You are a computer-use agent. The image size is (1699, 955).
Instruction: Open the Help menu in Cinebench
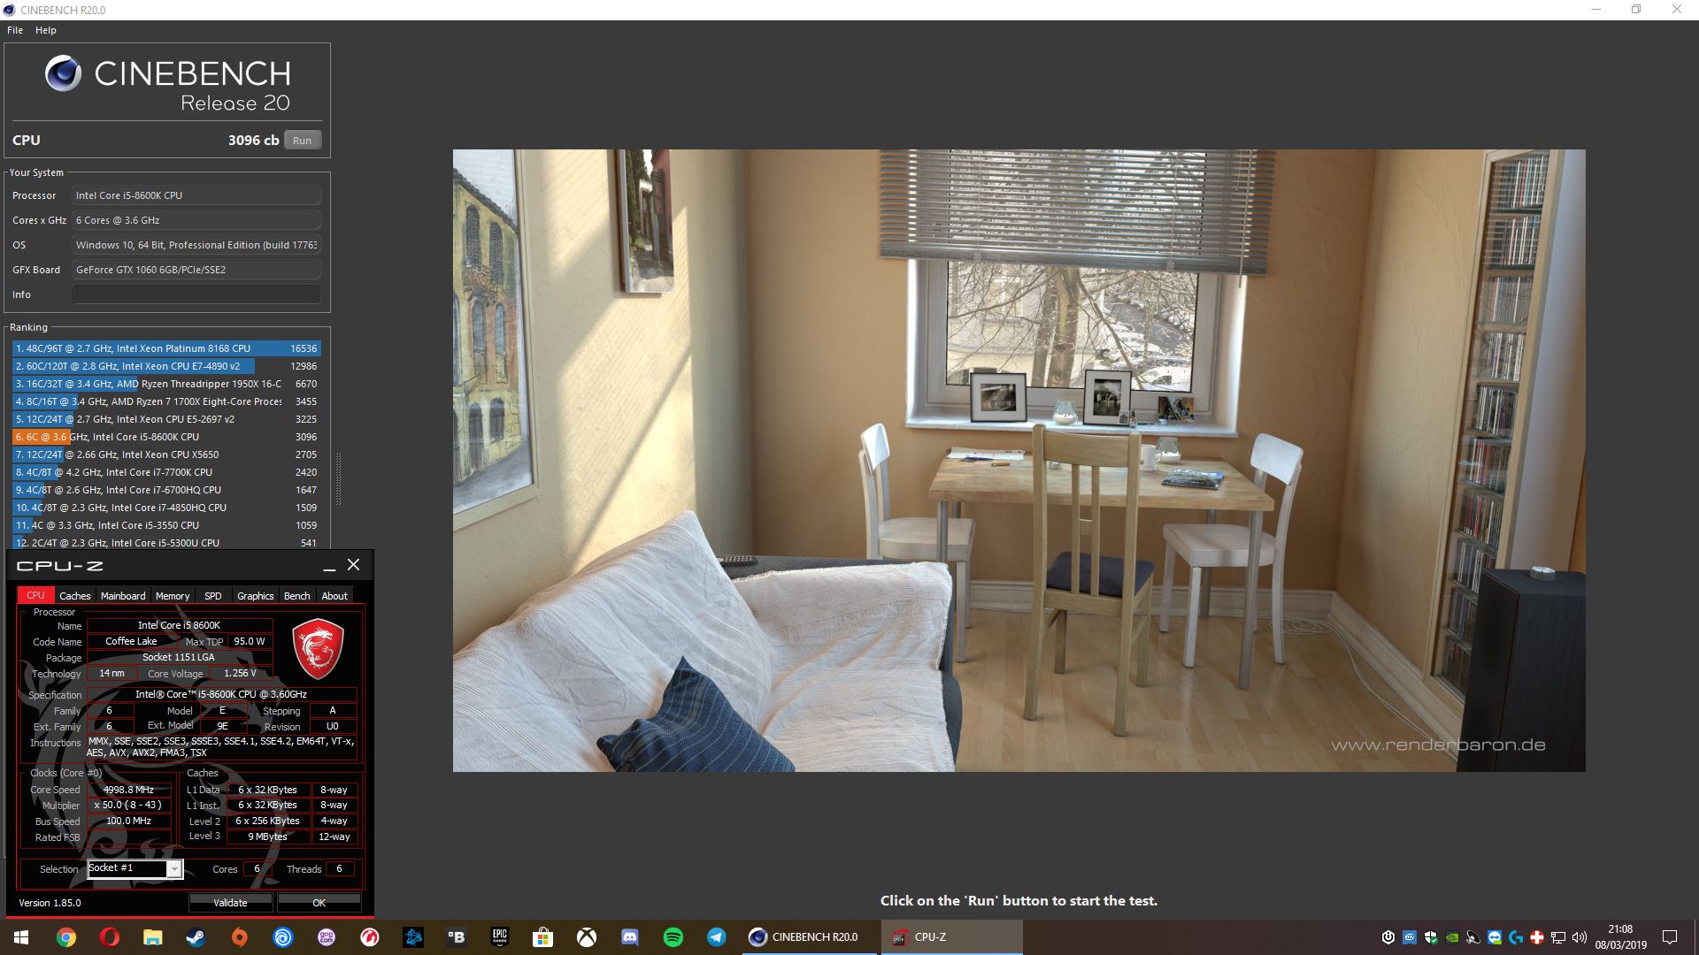46,30
